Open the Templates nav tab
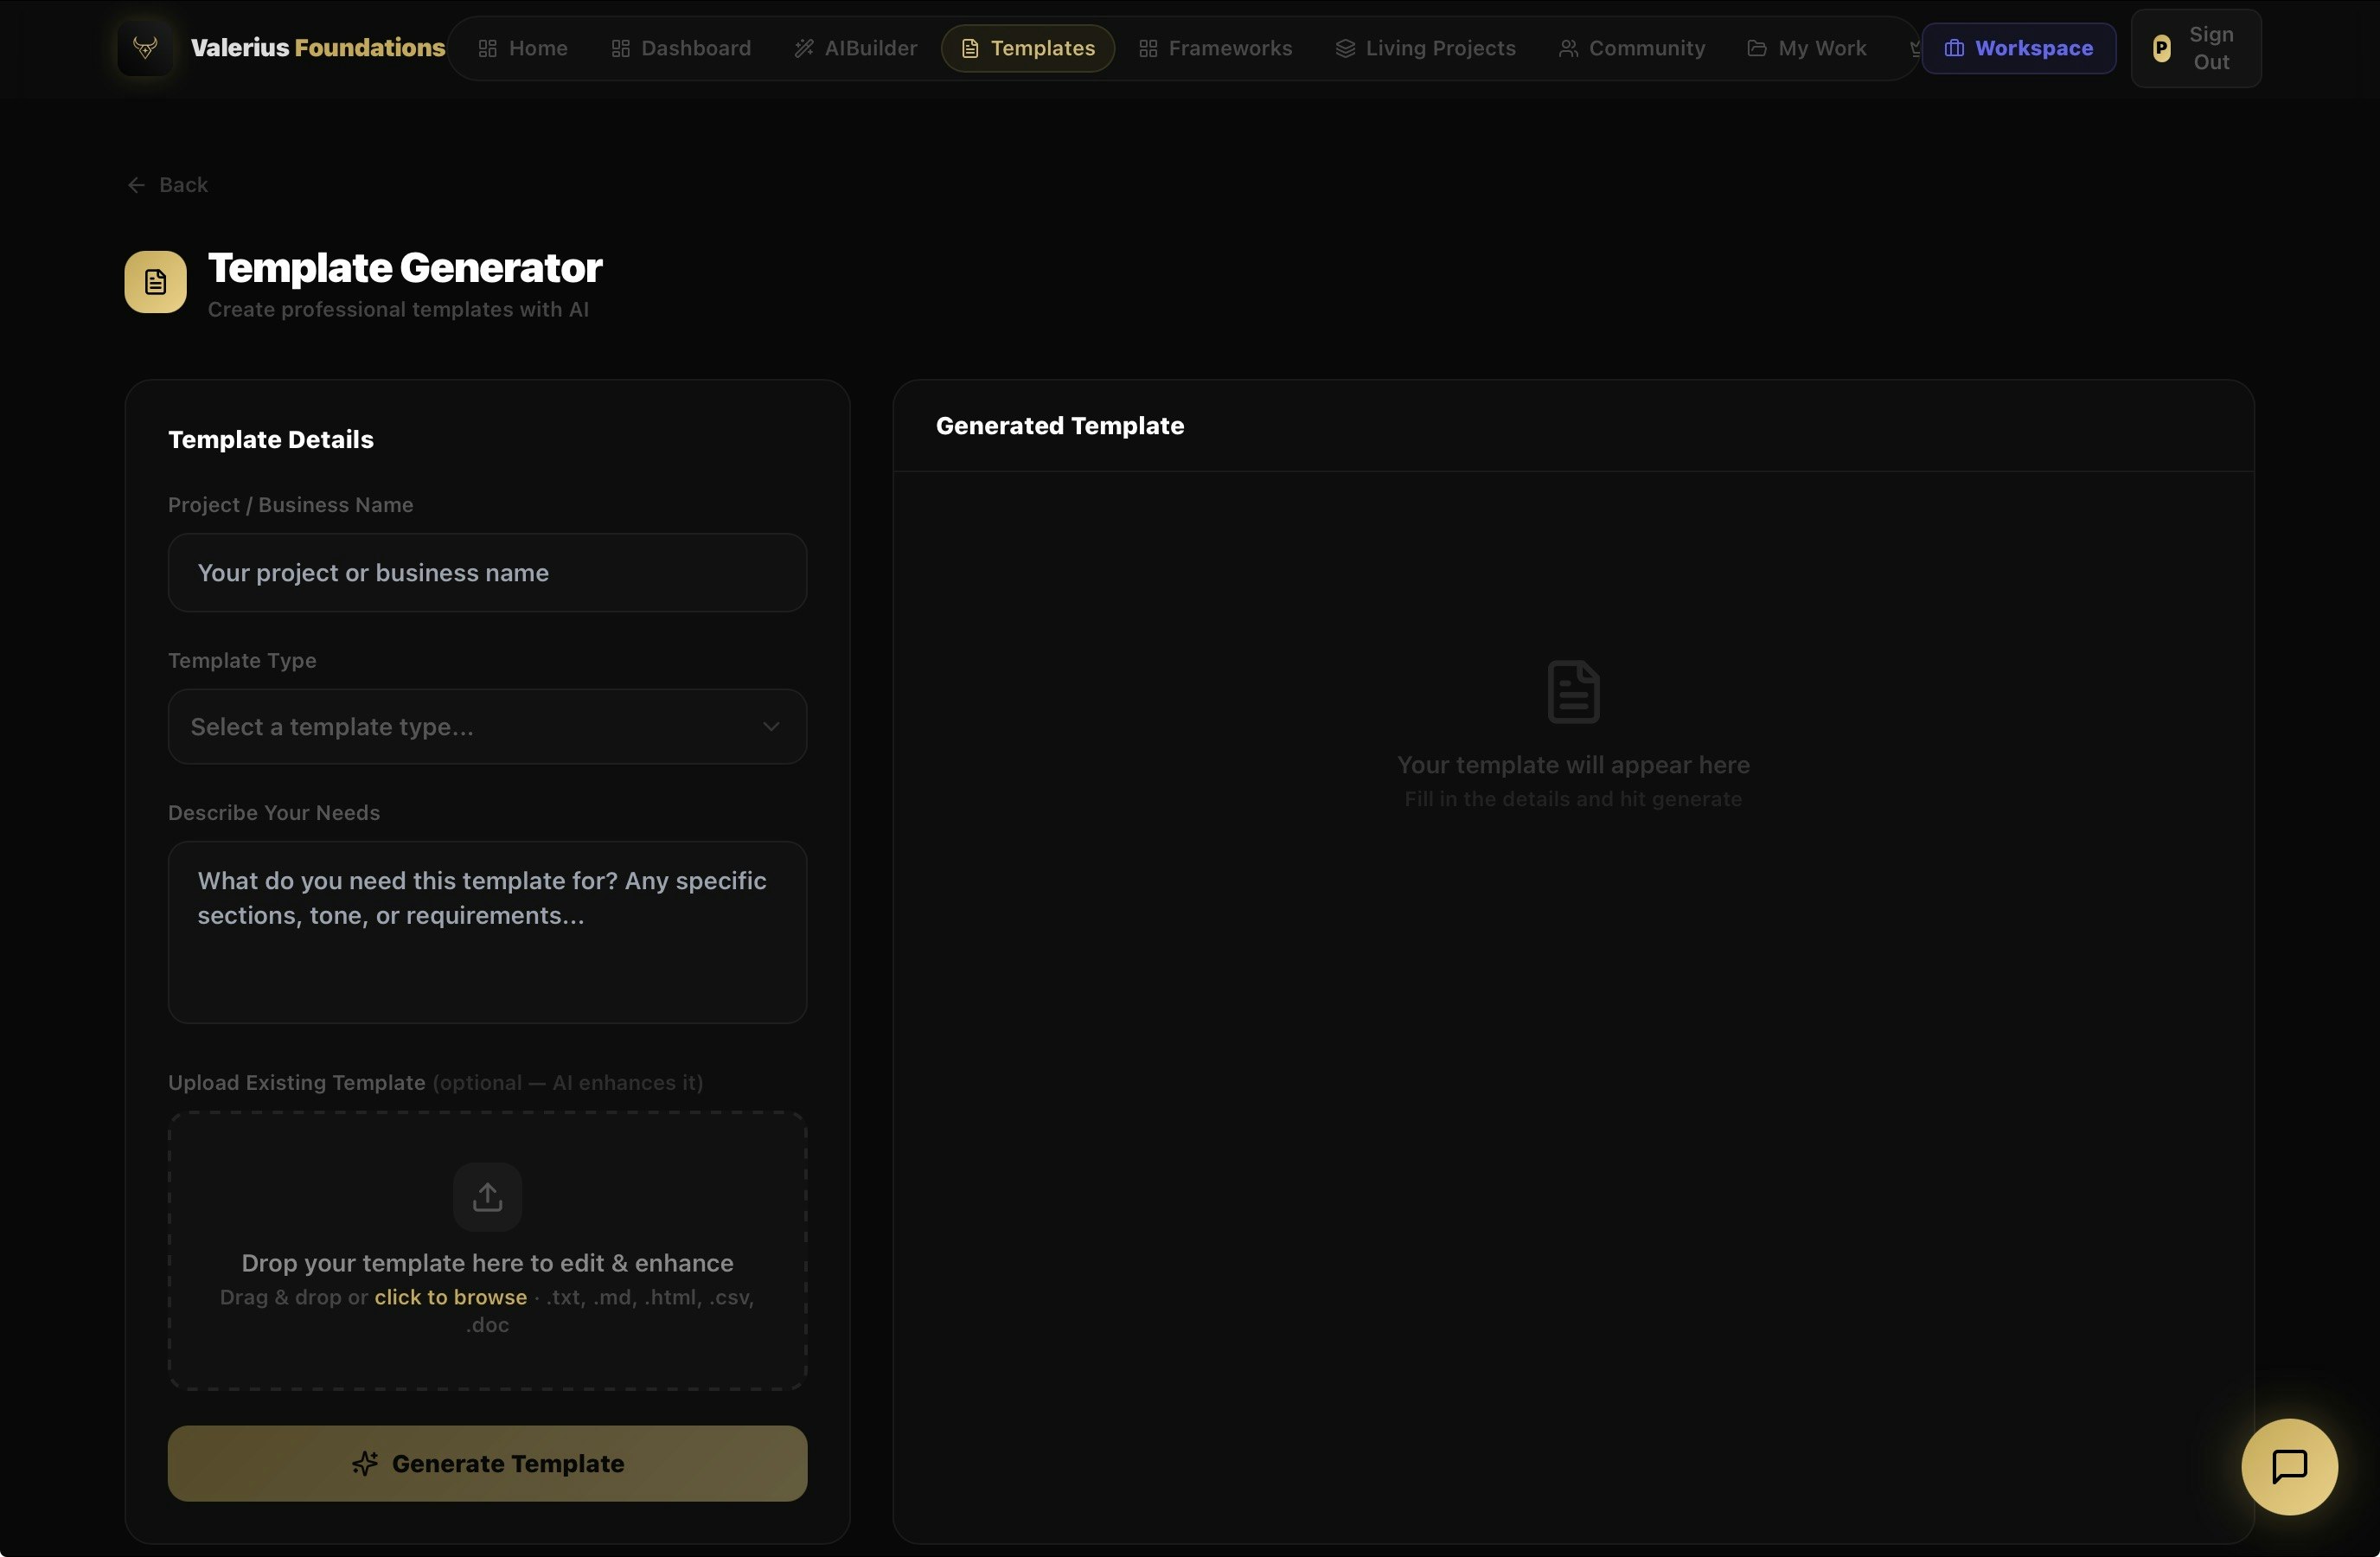This screenshot has height=1557, width=2380. click(x=1027, y=48)
